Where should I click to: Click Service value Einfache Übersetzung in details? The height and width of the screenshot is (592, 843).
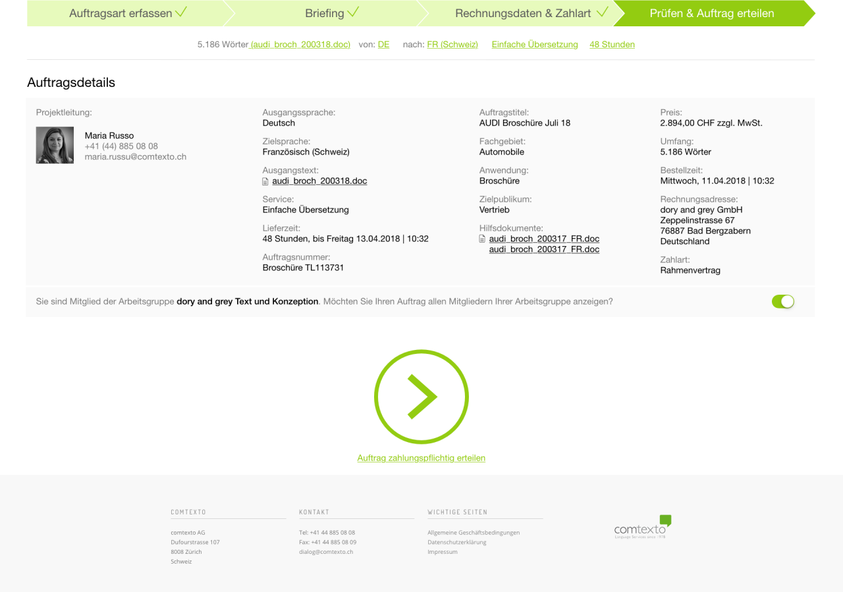(x=306, y=210)
